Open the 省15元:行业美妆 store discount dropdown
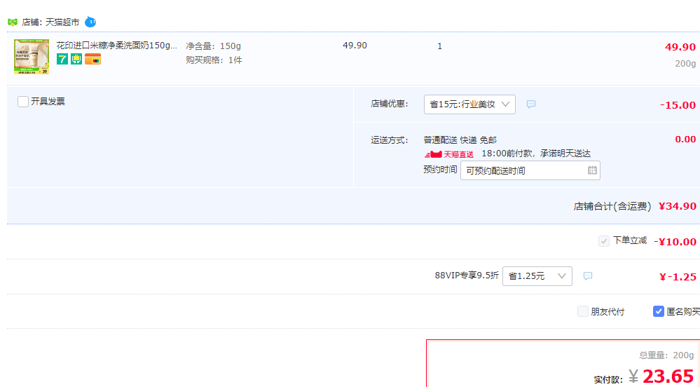The image size is (700, 387). (x=469, y=104)
